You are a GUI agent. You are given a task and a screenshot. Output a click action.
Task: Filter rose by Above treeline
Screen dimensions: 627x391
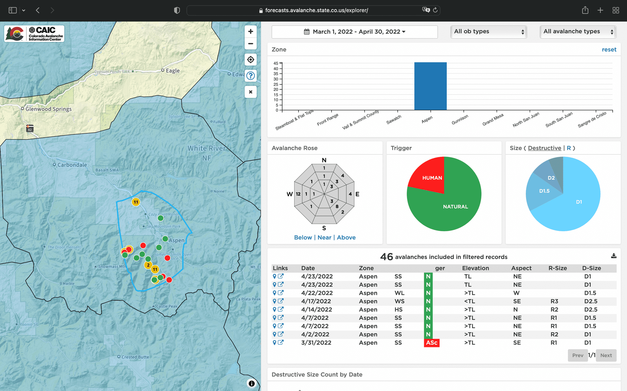tap(346, 237)
